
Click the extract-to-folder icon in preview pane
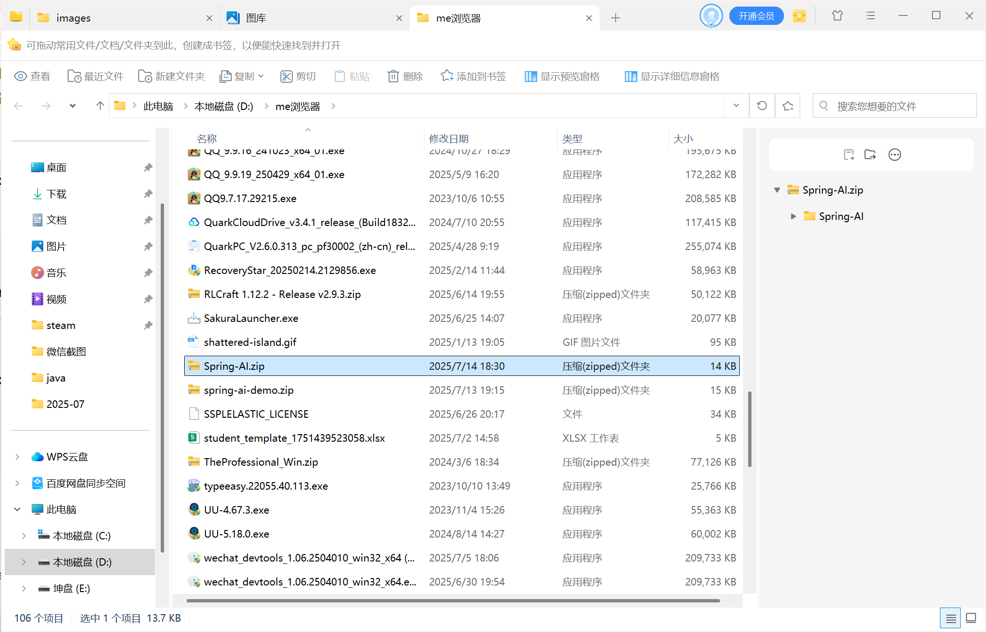click(x=870, y=155)
